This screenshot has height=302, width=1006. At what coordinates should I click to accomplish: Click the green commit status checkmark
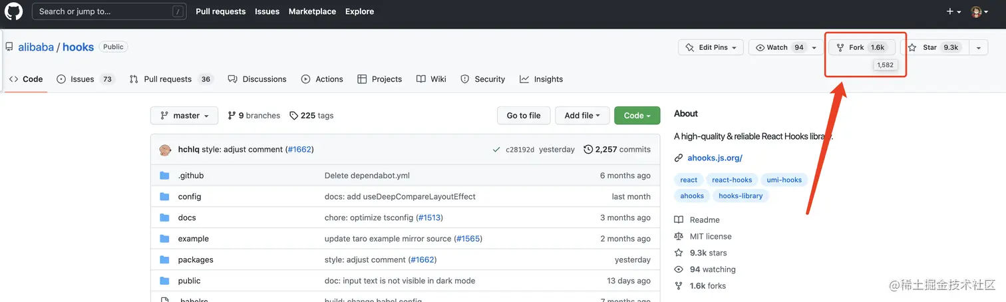tap(496, 150)
